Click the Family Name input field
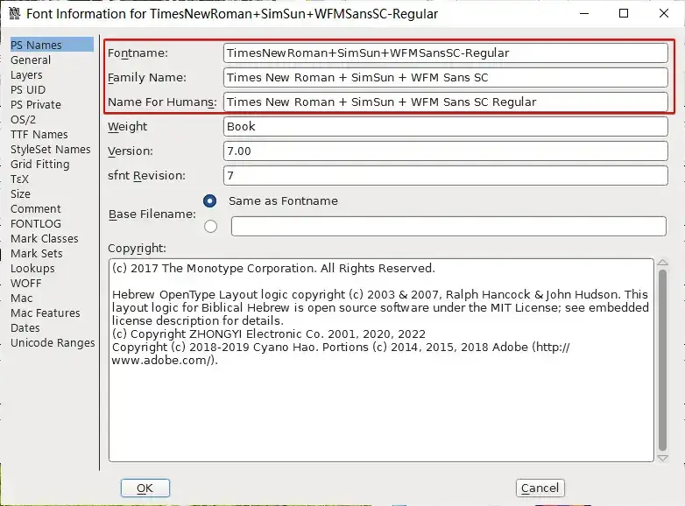Image resolution: width=685 pixels, height=506 pixels. point(445,77)
